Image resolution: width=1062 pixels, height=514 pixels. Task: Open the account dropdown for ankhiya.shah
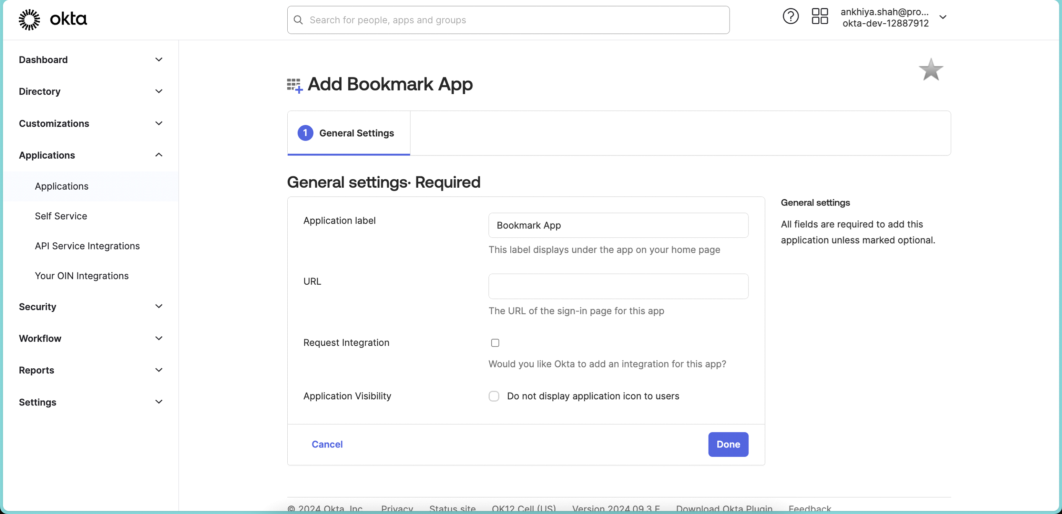click(944, 17)
